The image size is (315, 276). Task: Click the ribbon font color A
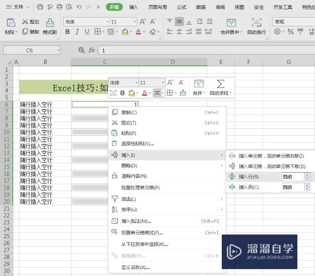139,32
